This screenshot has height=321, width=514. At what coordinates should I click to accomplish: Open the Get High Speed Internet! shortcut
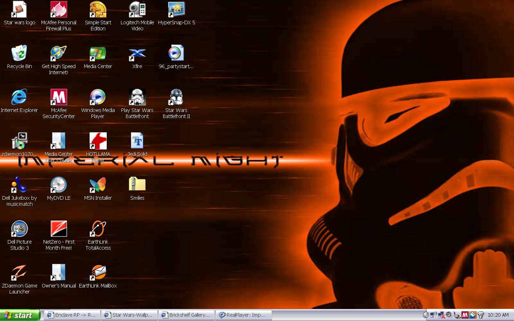tap(59, 53)
